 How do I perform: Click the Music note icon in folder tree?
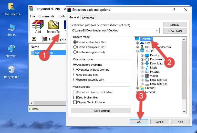147,68
